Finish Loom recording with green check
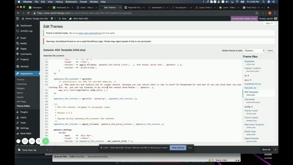The height and width of the screenshot is (165, 293). click(46, 141)
